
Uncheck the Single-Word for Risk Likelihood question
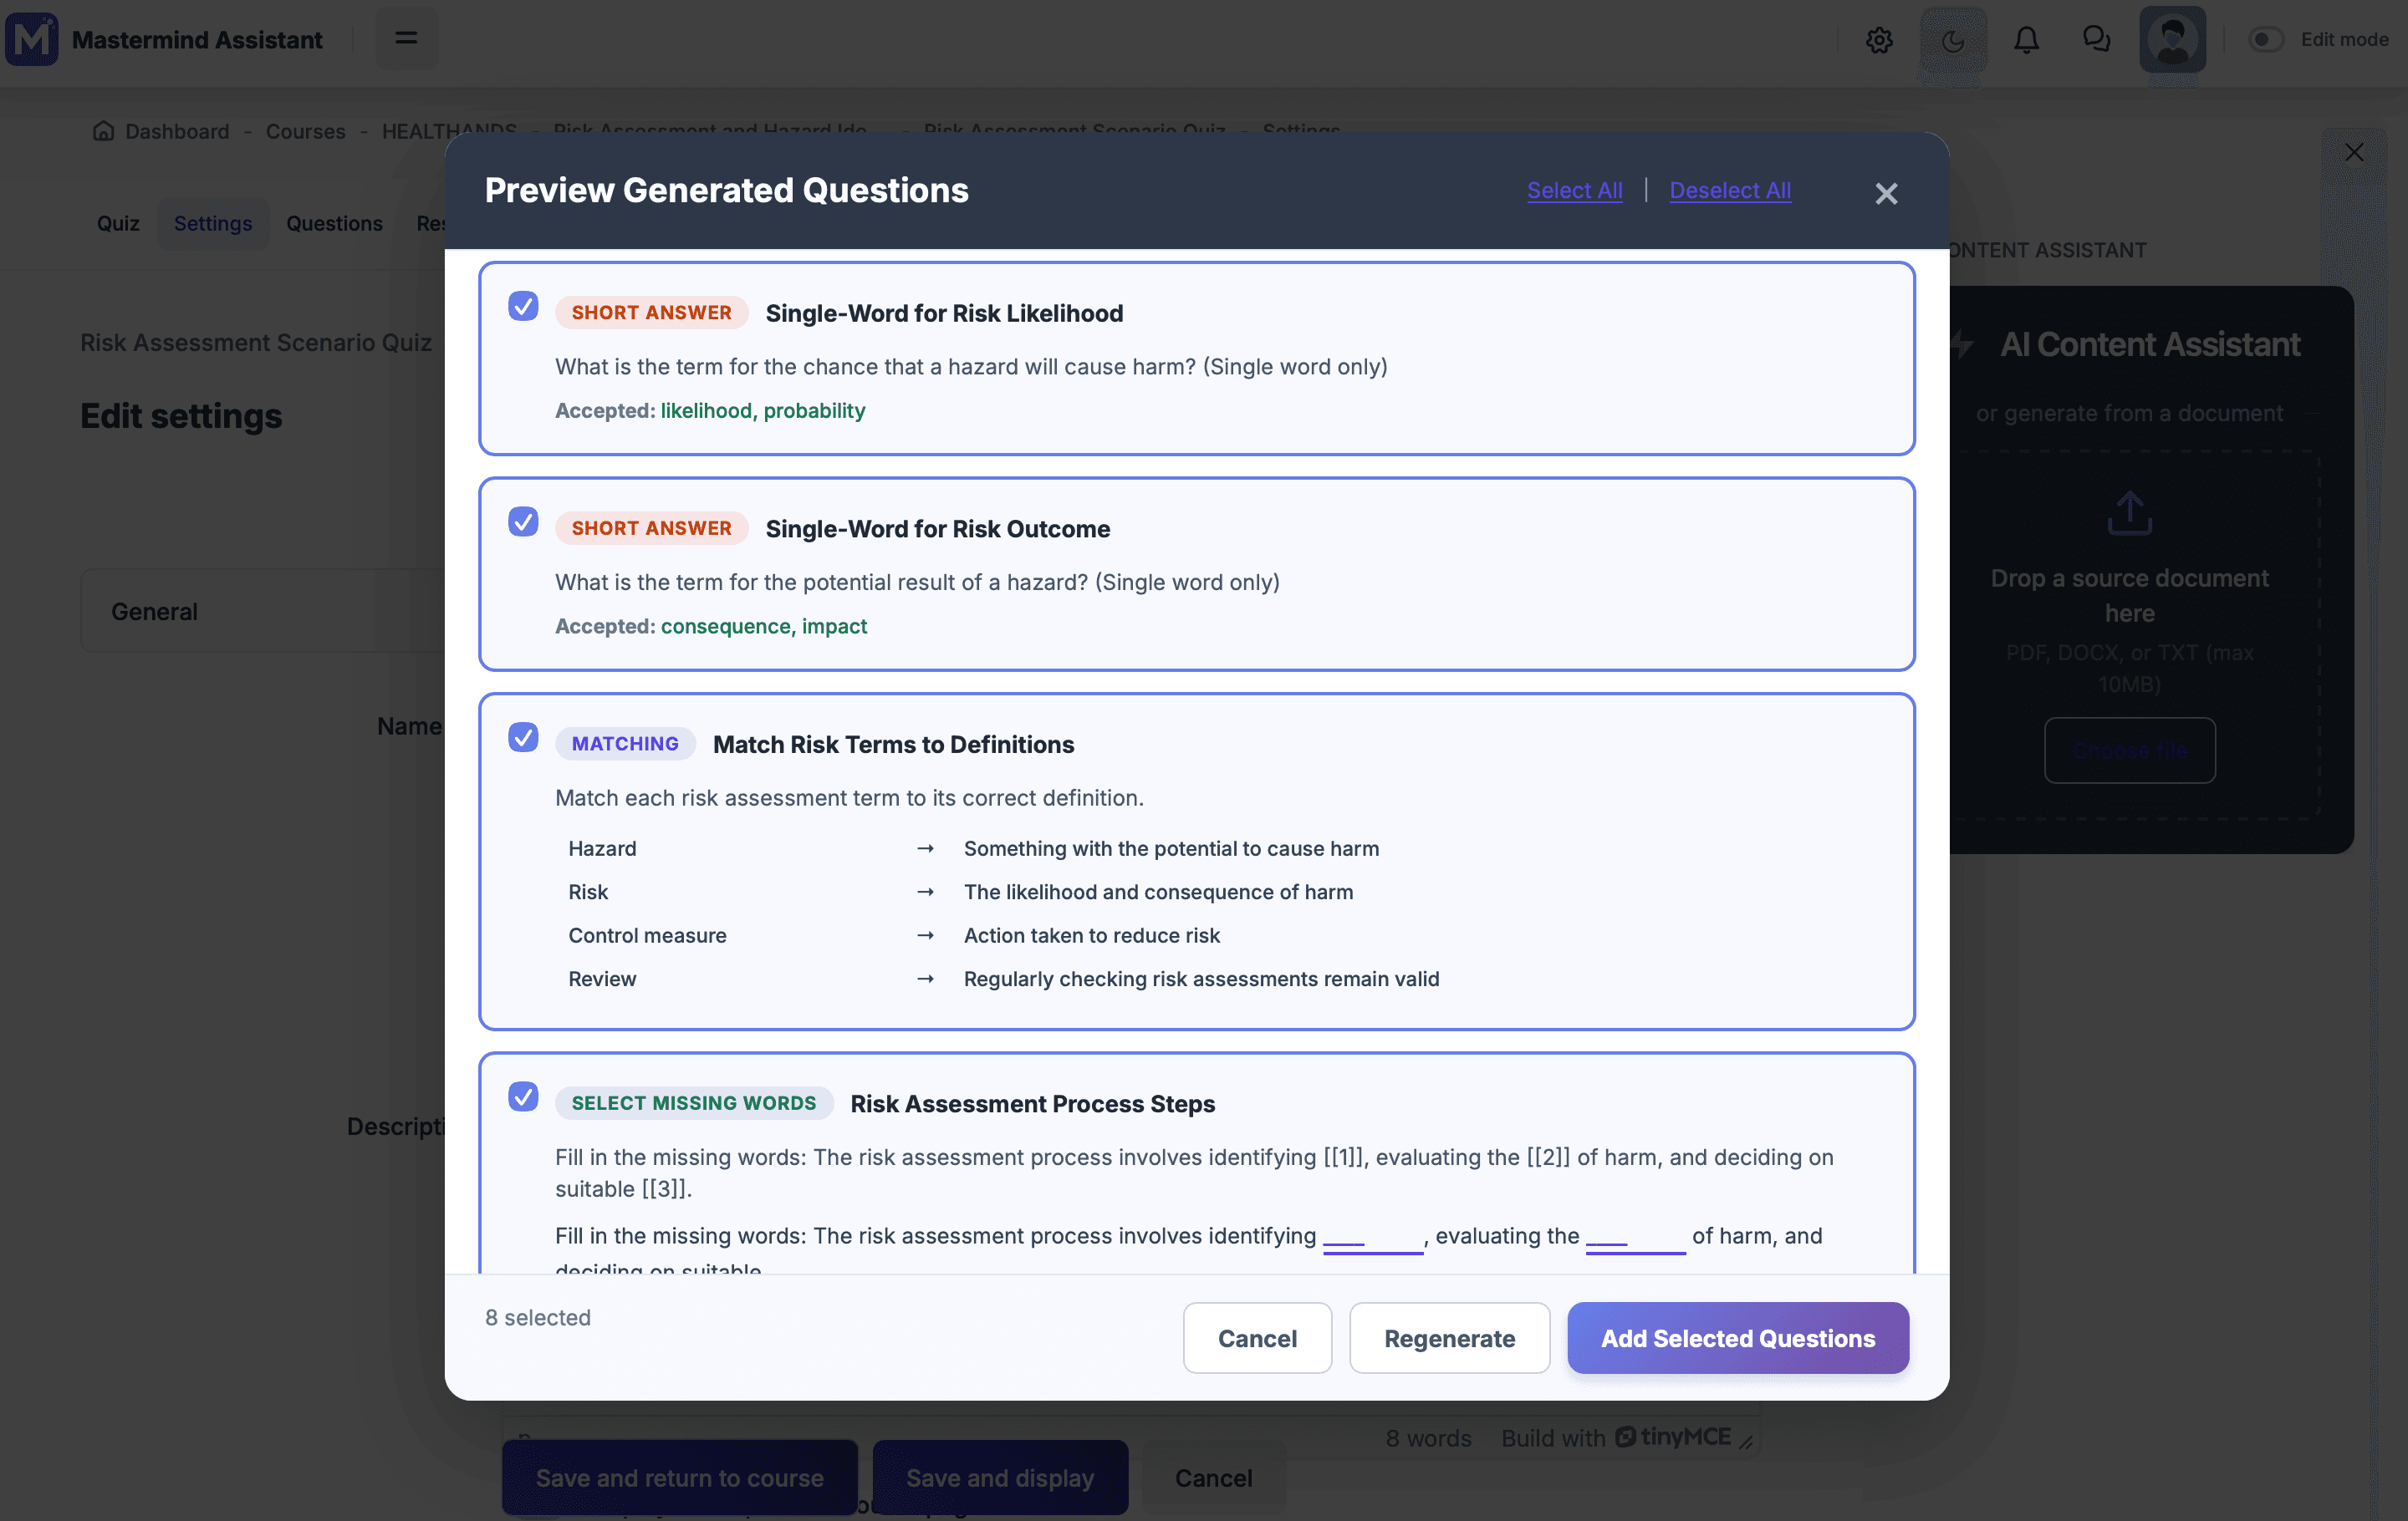(x=523, y=306)
